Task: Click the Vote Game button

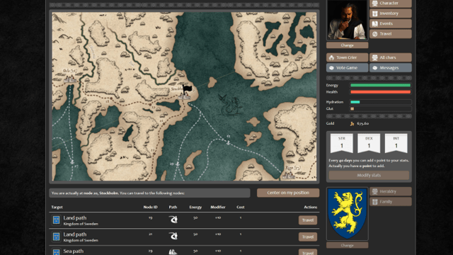Action: (x=348, y=68)
